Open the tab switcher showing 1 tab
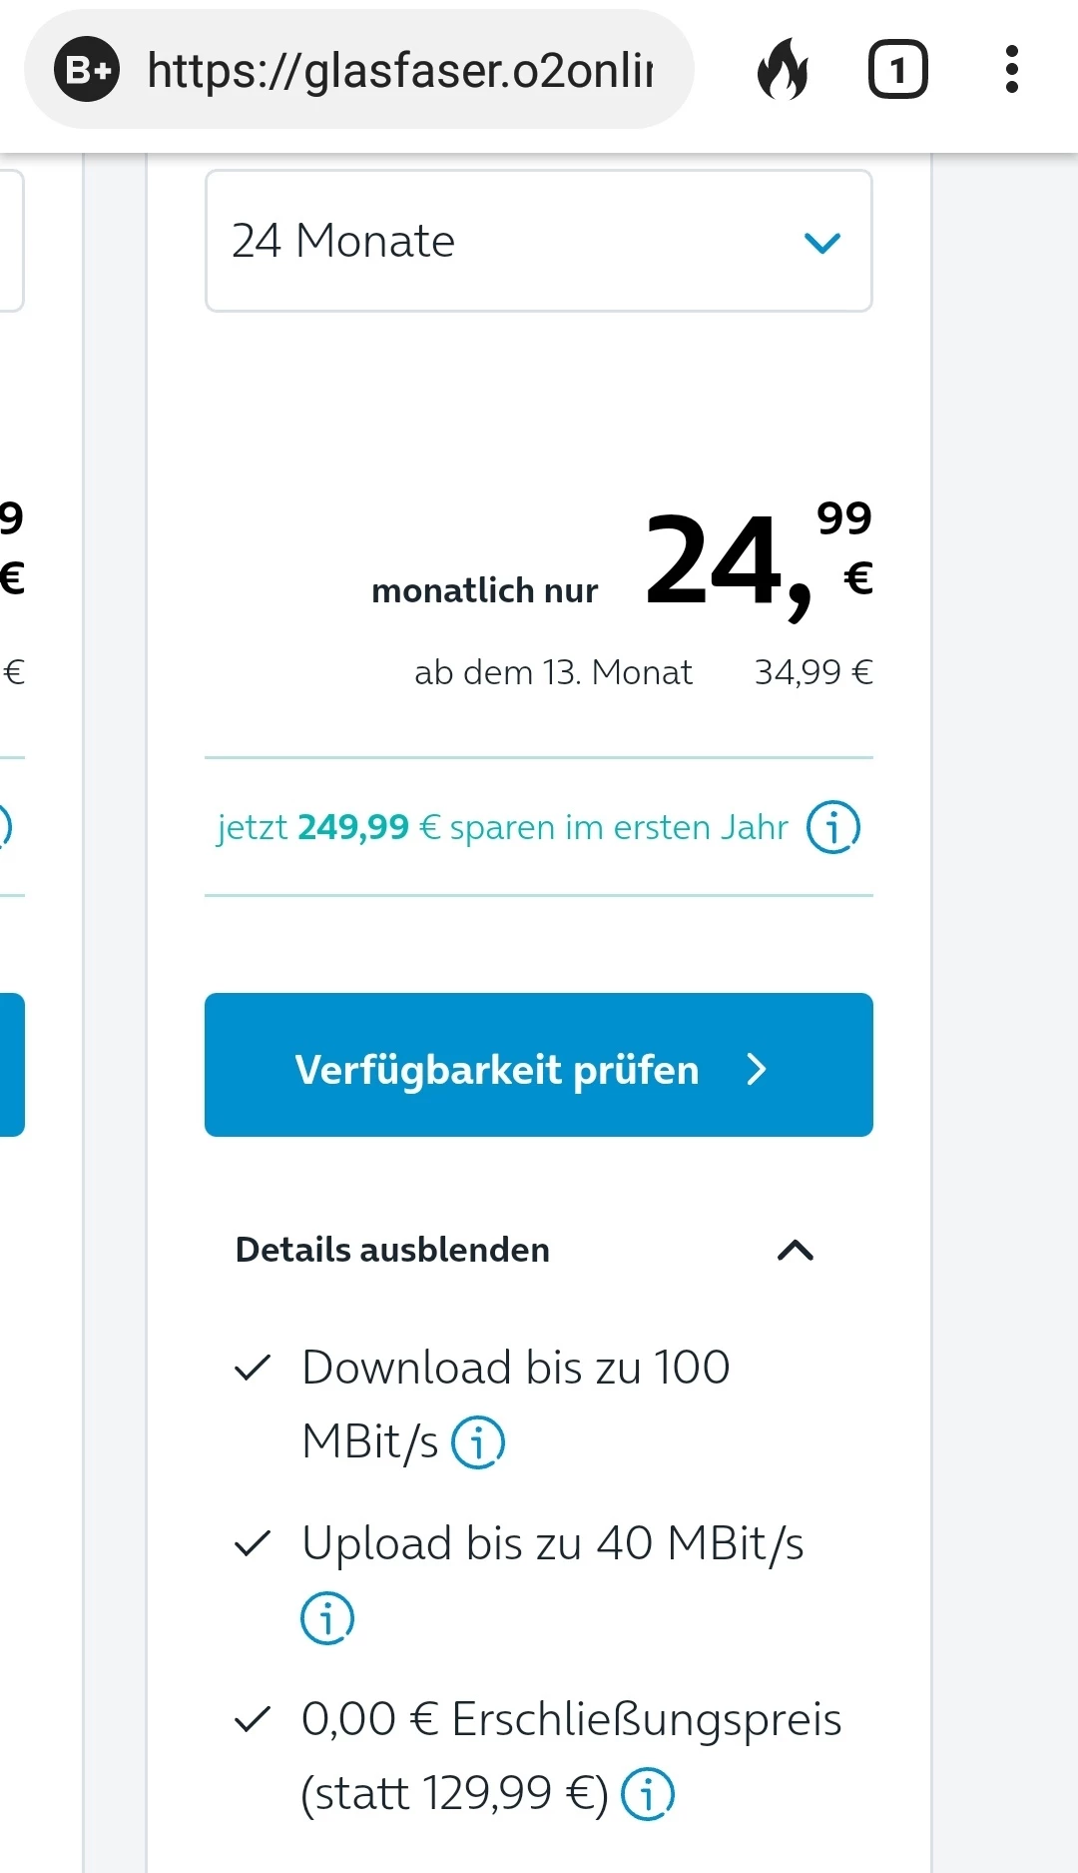Screen dimensions: 1078x1873 (x=897, y=69)
